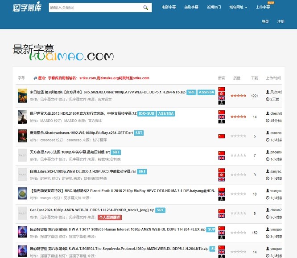This screenshot has height=258, width=297.
Task: Click the skull flag on Silo row
Action: pos(222,103)
